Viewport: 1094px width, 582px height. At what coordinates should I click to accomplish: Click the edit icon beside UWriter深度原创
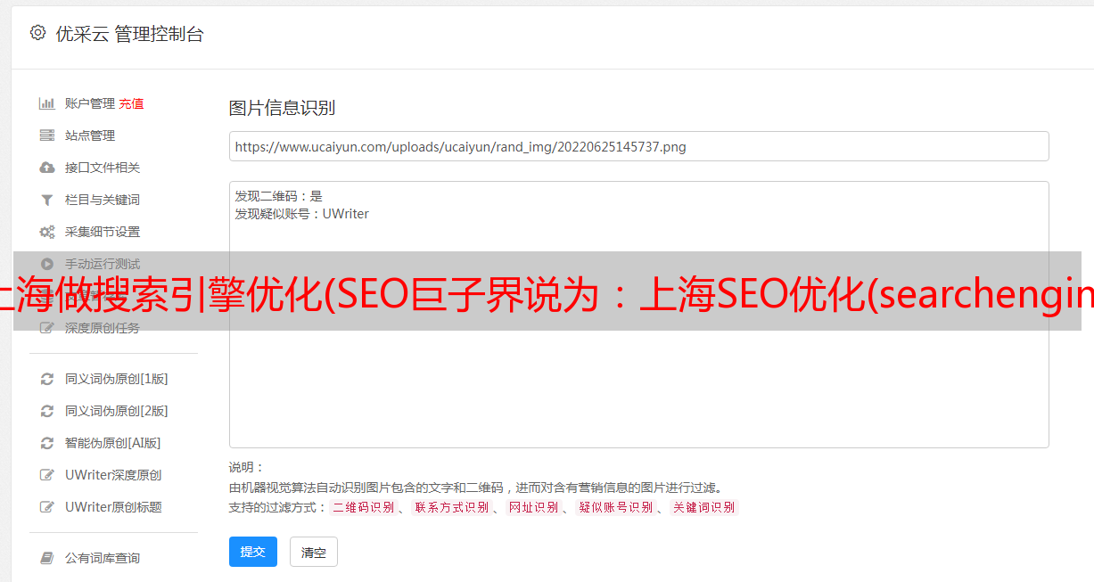coord(47,475)
